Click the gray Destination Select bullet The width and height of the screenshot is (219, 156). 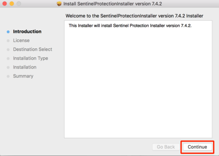click(8, 50)
